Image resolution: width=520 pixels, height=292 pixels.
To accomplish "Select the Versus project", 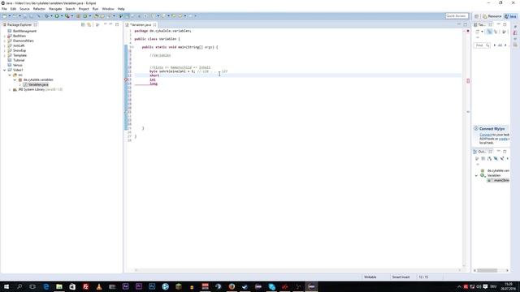I will click(18, 65).
